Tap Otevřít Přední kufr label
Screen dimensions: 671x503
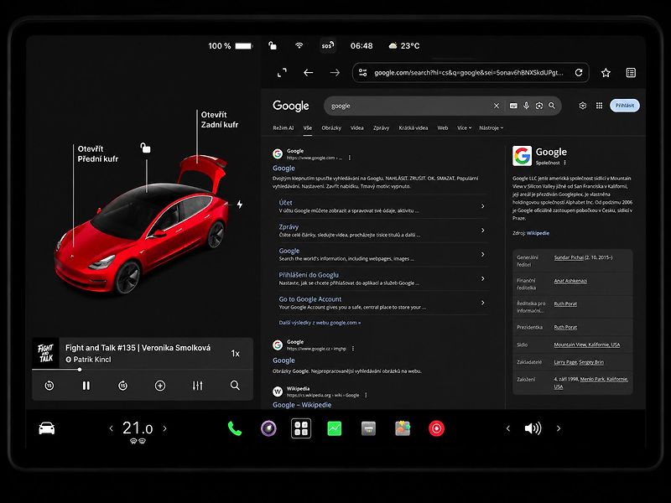[x=97, y=154]
